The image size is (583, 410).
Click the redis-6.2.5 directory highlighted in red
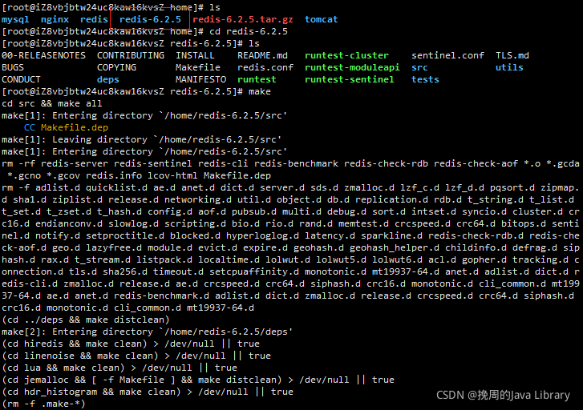[x=150, y=19]
